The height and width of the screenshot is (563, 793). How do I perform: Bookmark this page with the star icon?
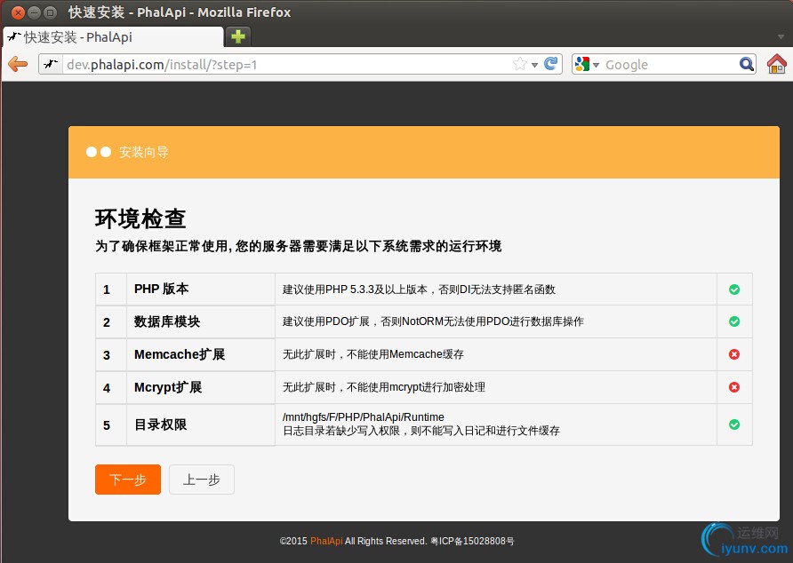click(x=520, y=64)
